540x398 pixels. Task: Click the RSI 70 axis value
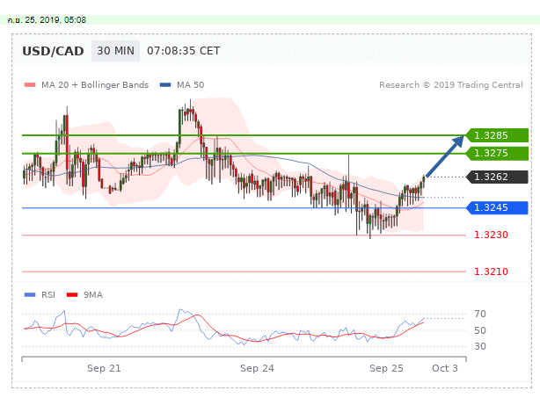(480, 314)
